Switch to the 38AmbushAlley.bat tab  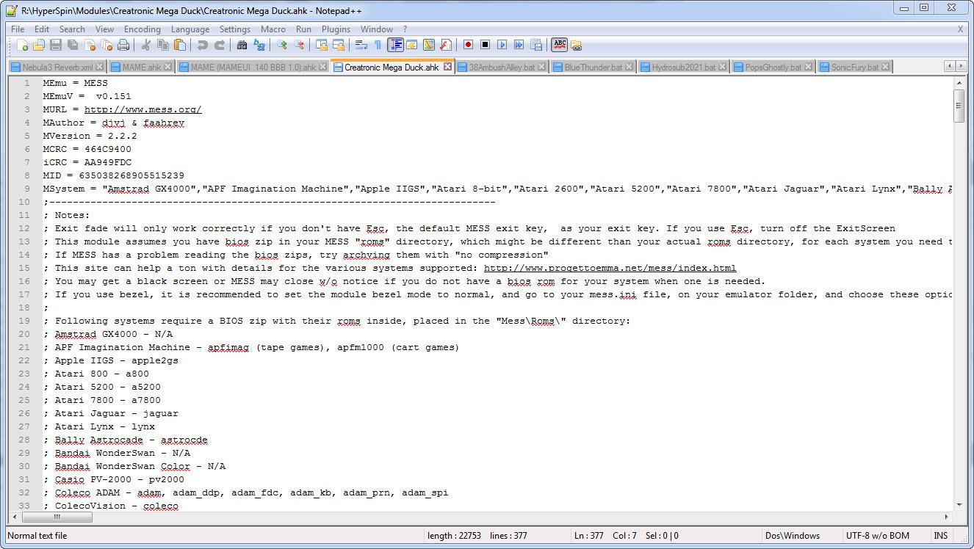(x=502, y=67)
